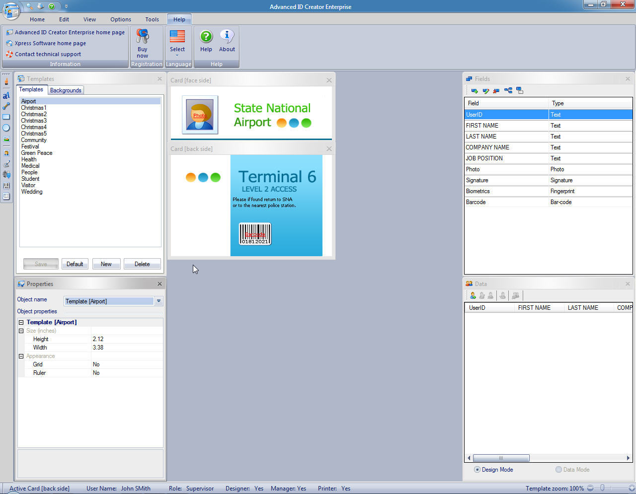This screenshot has width=636, height=494.
Task: Open the quick access toolbar customize arrow
Action: point(66,6)
